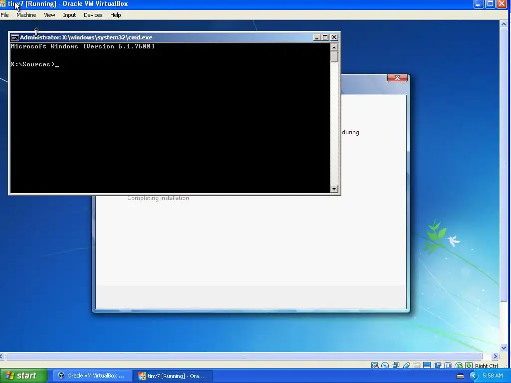The width and height of the screenshot is (511, 383).
Task: Open the Windows XP Start menu
Action: pyautogui.click(x=24, y=376)
